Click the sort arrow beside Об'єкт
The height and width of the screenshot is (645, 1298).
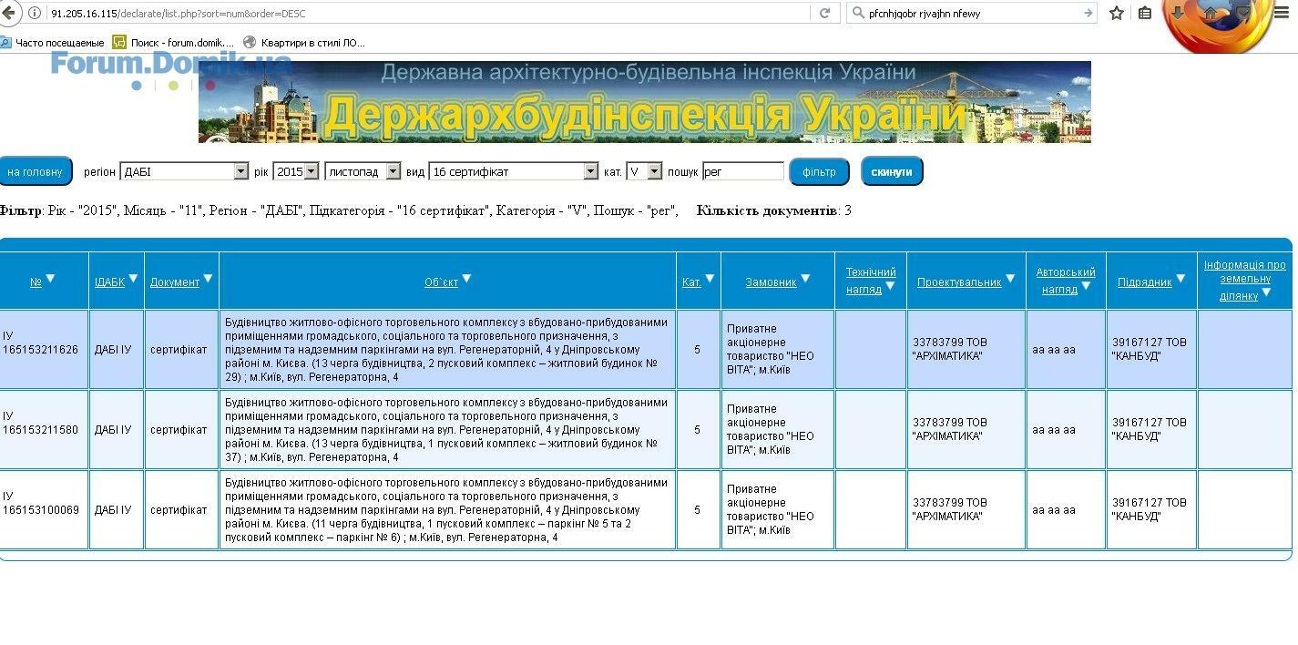pos(466,279)
